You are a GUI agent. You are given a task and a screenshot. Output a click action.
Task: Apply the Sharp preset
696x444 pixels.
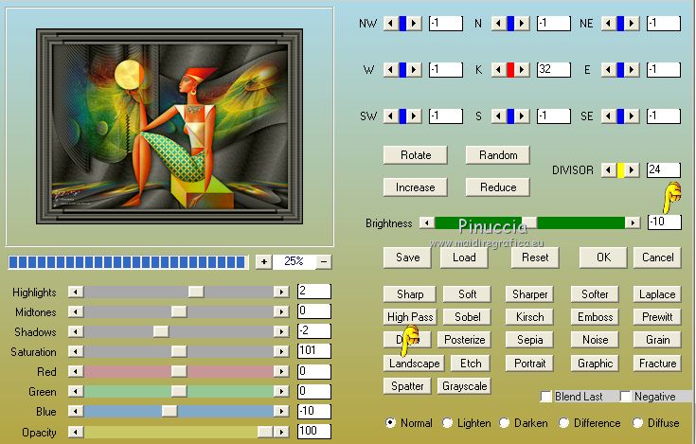coord(410,294)
